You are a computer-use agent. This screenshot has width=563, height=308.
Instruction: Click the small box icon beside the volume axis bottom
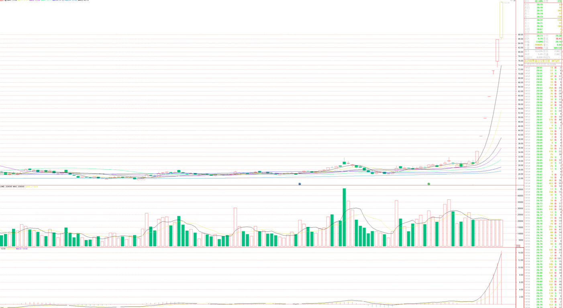[518, 246]
